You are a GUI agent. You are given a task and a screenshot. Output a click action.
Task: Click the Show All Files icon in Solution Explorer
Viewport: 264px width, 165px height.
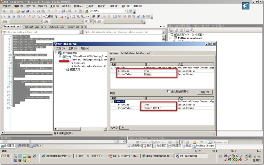177,30
